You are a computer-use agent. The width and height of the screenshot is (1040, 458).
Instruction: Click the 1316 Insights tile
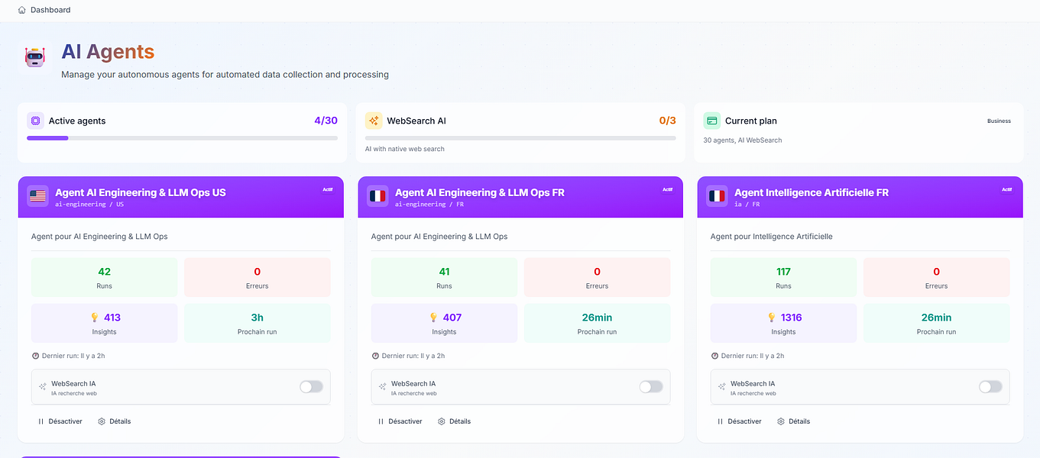784,323
